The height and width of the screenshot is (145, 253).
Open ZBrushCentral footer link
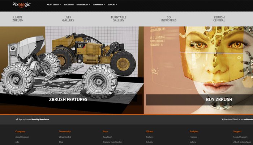65,137
